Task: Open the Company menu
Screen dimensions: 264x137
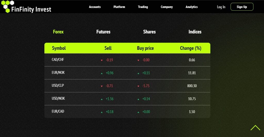Action: (167, 7)
